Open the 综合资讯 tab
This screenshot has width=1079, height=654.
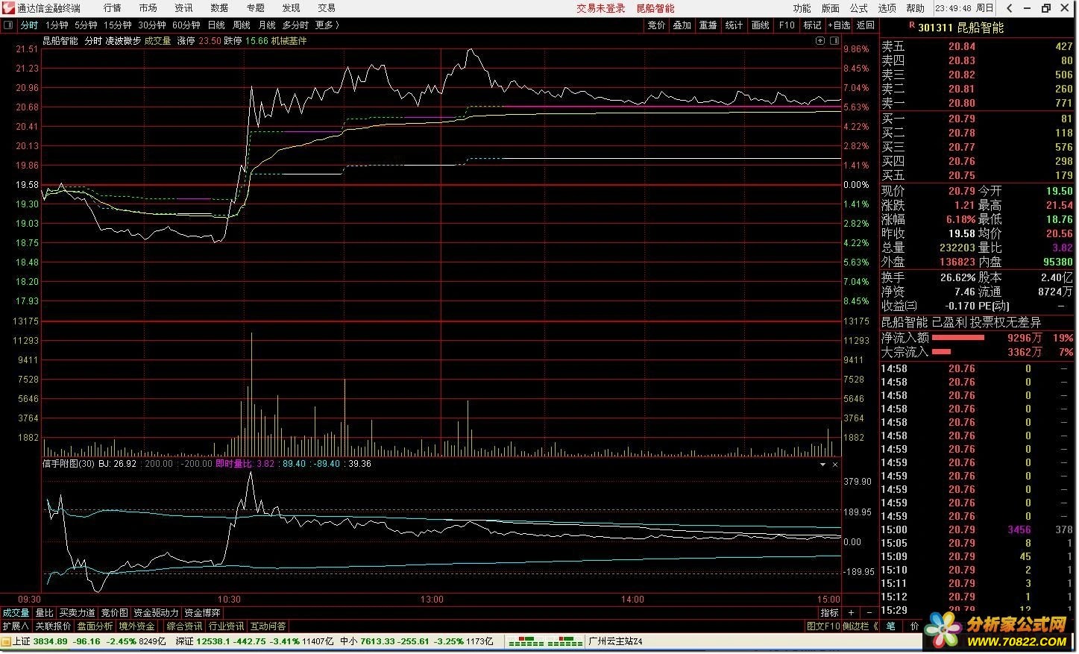(184, 626)
